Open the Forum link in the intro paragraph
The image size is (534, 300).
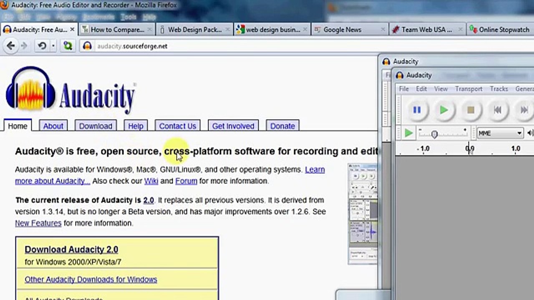click(x=186, y=181)
